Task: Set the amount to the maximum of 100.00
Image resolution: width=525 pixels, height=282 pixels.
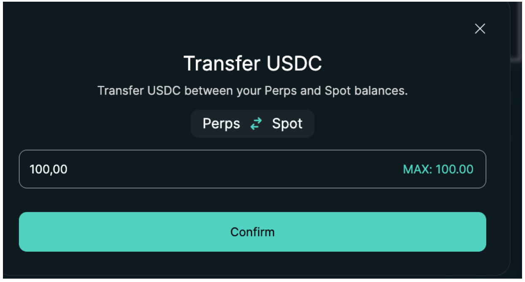Action: point(438,169)
